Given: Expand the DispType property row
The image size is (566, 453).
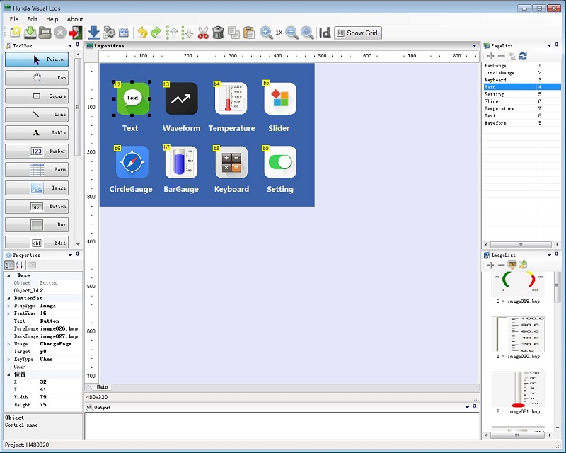Looking at the screenshot, I should (x=8, y=306).
